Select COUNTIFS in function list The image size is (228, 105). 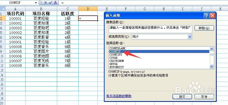click(x=159, y=55)
